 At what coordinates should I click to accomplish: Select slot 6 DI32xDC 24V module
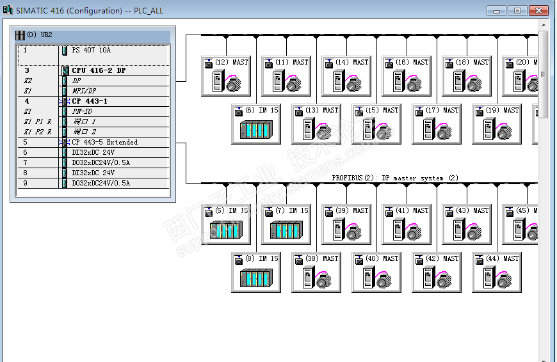(x=93, y=153)
